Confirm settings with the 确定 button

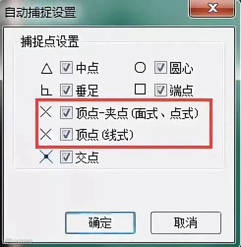[100, 223]
